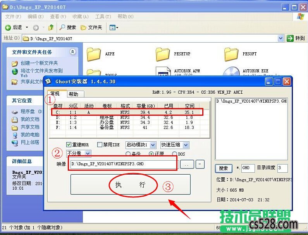Open the address bar dropdown arrow
This screenshot has height=235, width=308.
281,38
